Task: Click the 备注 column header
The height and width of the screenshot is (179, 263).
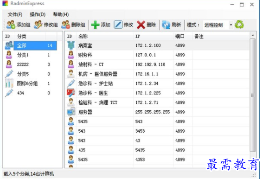Action: (221, 36)
